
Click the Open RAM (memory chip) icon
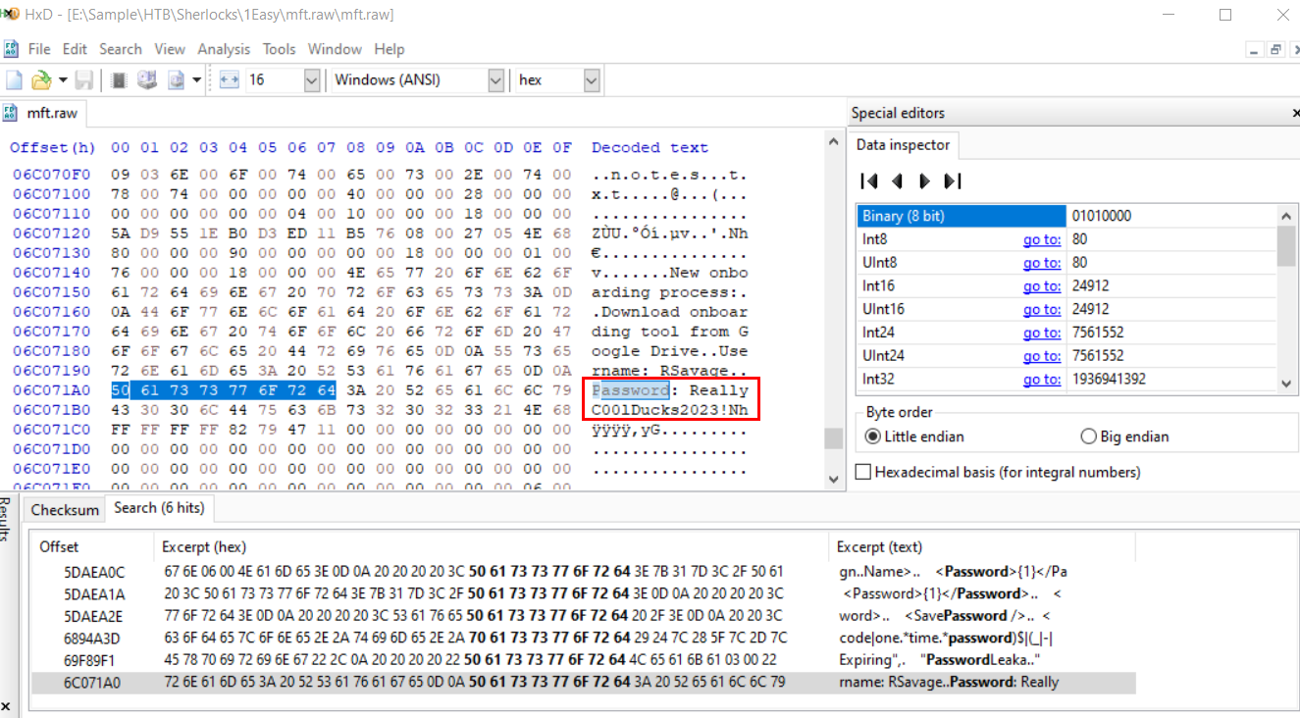point(119,80)
